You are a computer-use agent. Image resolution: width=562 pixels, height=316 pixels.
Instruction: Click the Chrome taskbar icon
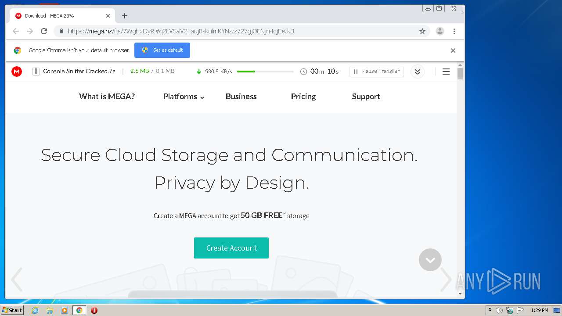click(79, 310)
